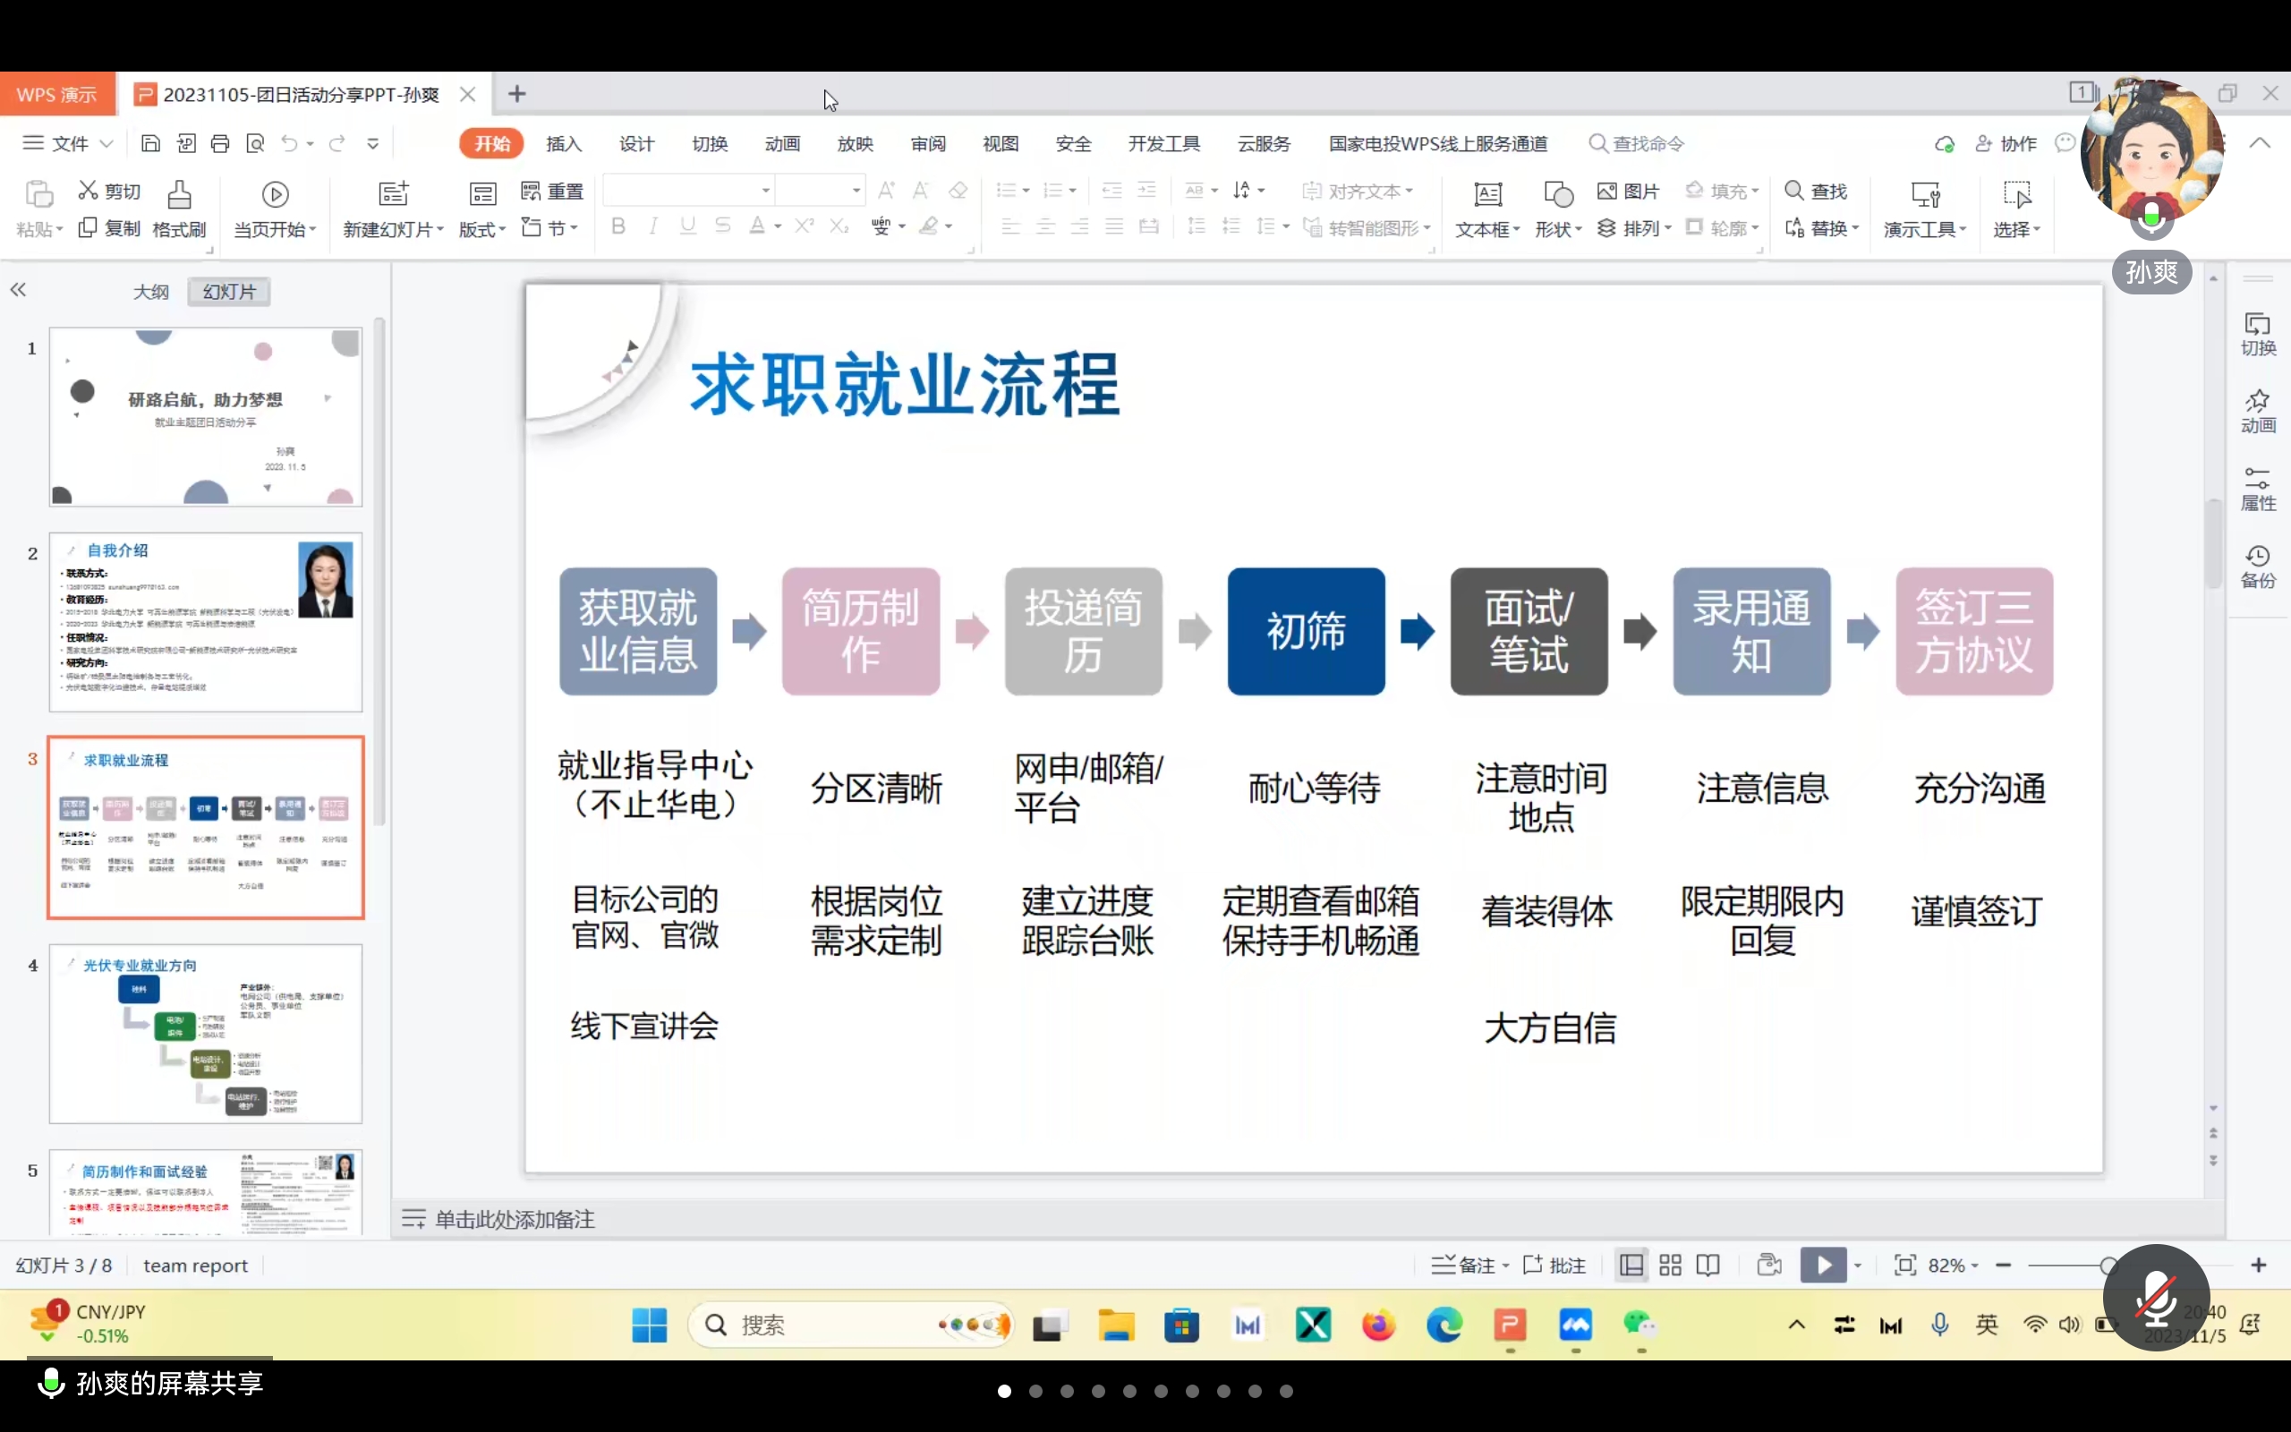Open the Backup (备份) side panel icon
Viewport: 2291px width, 1432px height.
[2258, 567]
